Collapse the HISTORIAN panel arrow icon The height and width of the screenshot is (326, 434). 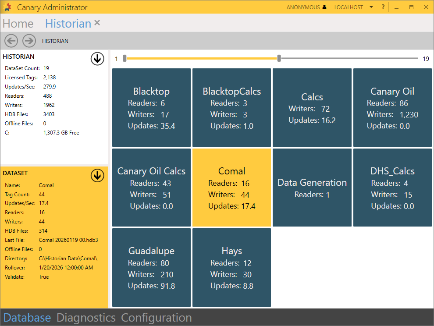(97, 59)
